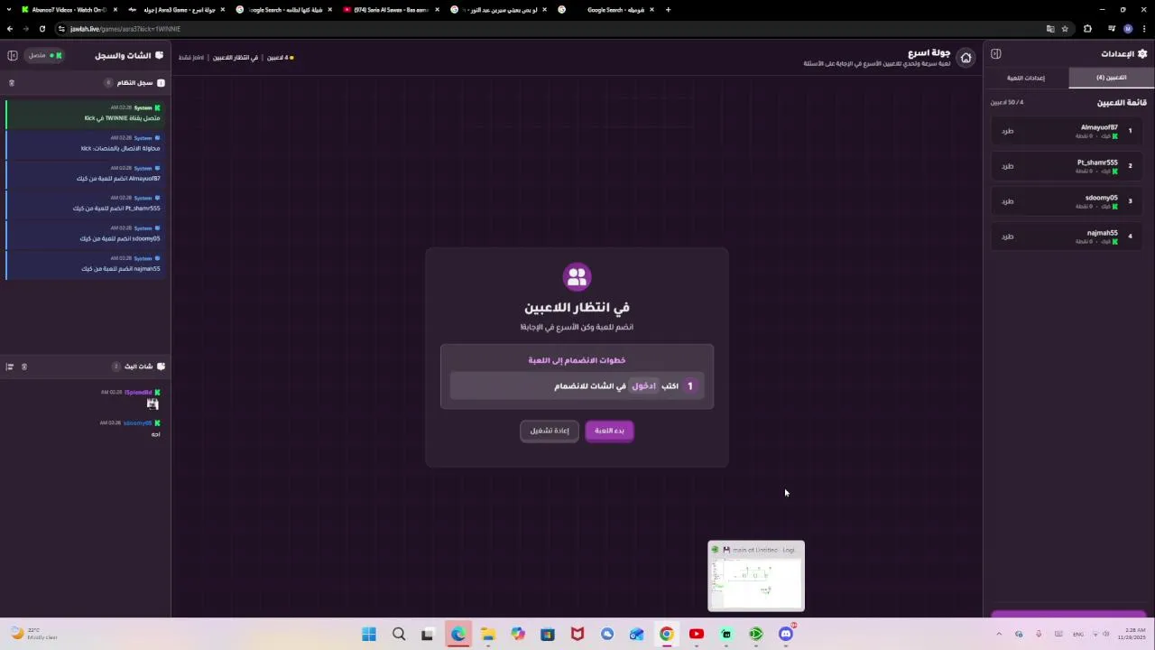The image size is (1155, 650).
Task: Open the tab search chevron at far left
Action: [x=8, y=10]
